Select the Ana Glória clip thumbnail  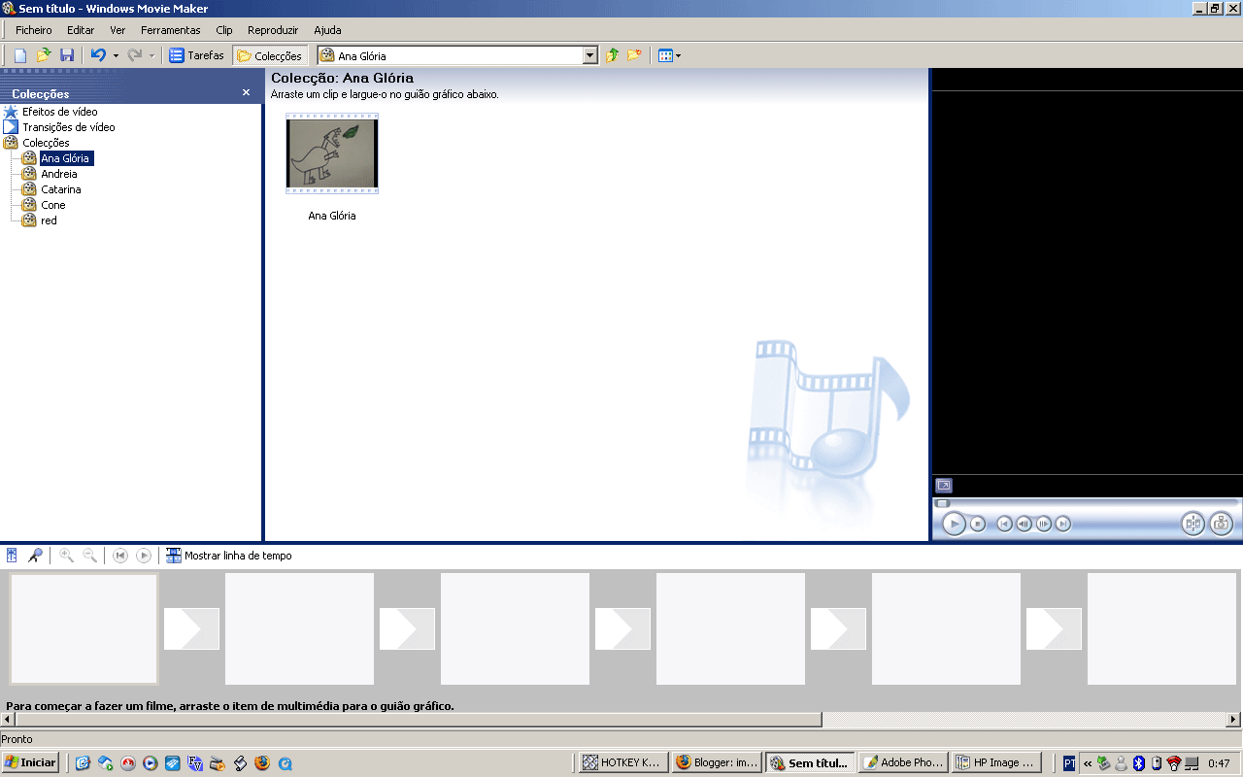coord(331,153)
